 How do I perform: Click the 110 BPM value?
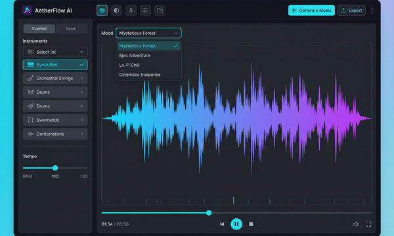click(55, 176)
